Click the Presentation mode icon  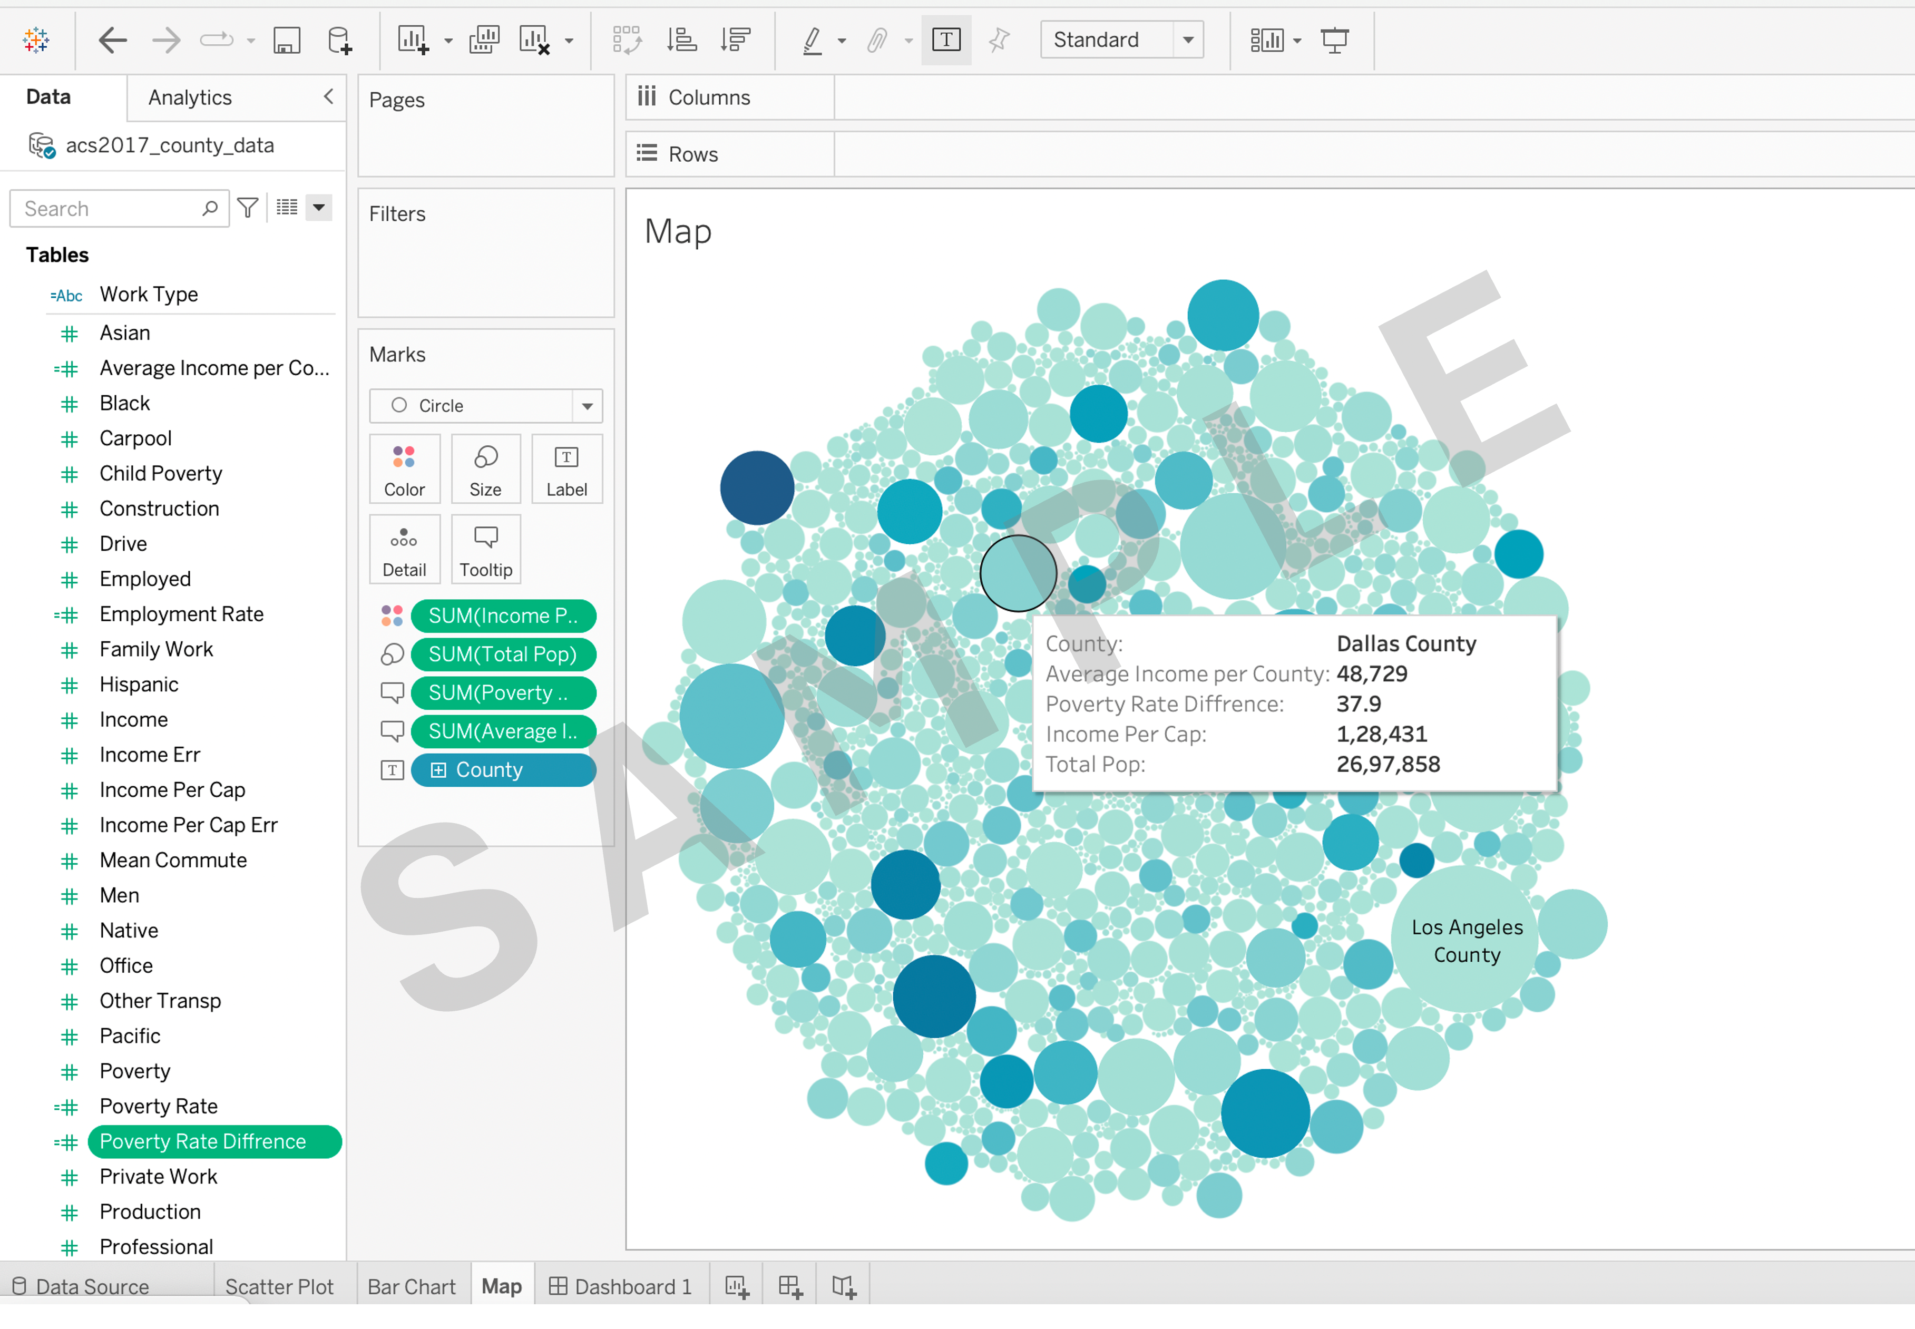pos(1334,40)
